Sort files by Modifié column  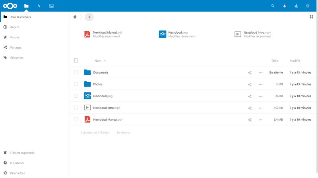pyautogui.click(x=295, y=61)
